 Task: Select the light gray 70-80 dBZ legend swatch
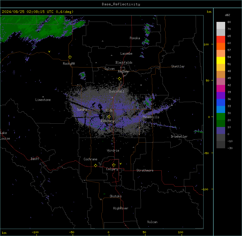pyautogui.click(x=221, y=25)
